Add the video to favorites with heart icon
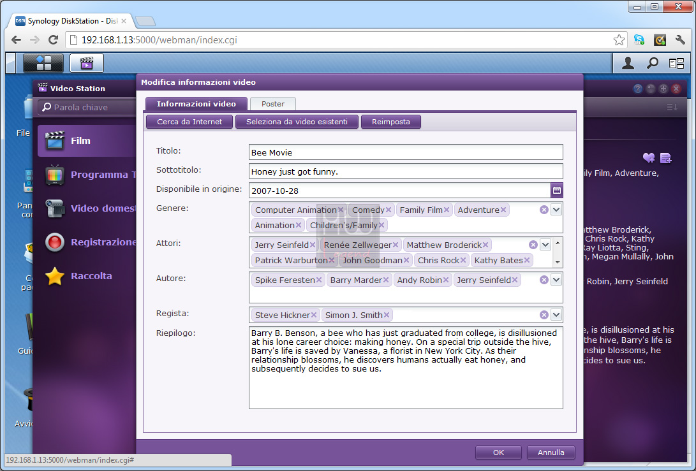 [x=649, y=157]
